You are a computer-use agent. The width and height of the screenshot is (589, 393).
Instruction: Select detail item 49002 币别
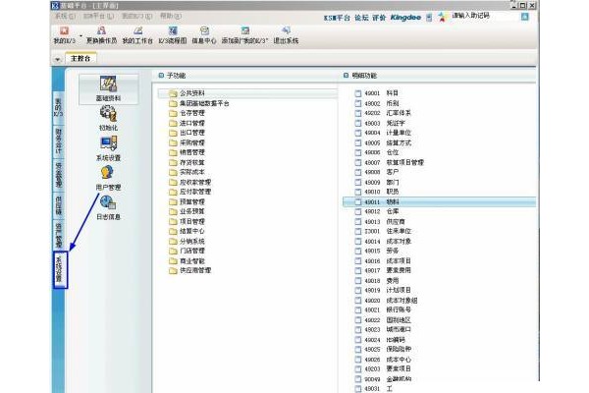click(x=377, y=103)
